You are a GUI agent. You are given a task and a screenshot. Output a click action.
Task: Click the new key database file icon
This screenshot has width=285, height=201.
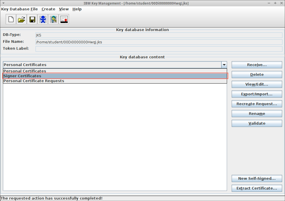(x=11, y=19)
